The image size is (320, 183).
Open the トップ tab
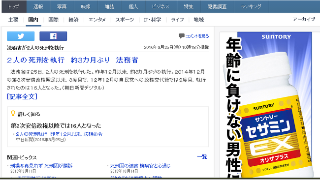click(14, 6)
